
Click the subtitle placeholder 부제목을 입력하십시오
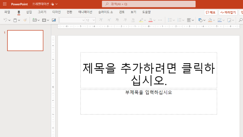149,102
